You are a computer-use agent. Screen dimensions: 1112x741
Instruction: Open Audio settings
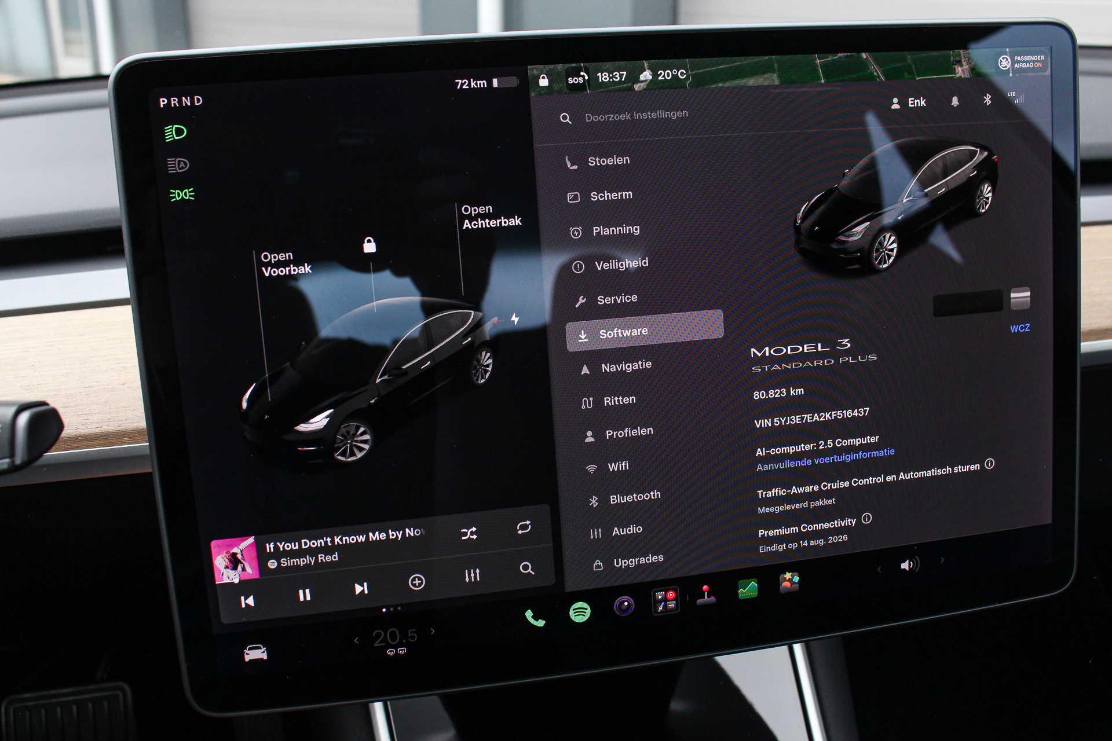coord(616,531)
